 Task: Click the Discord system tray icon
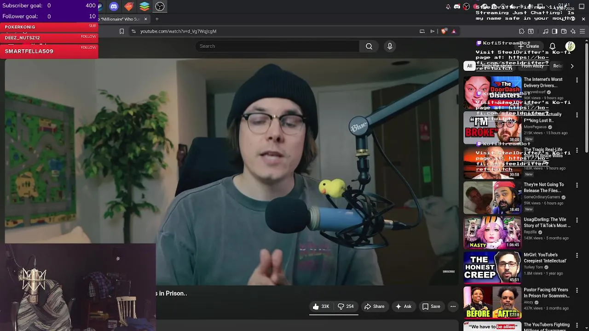(x=457, y=6)
